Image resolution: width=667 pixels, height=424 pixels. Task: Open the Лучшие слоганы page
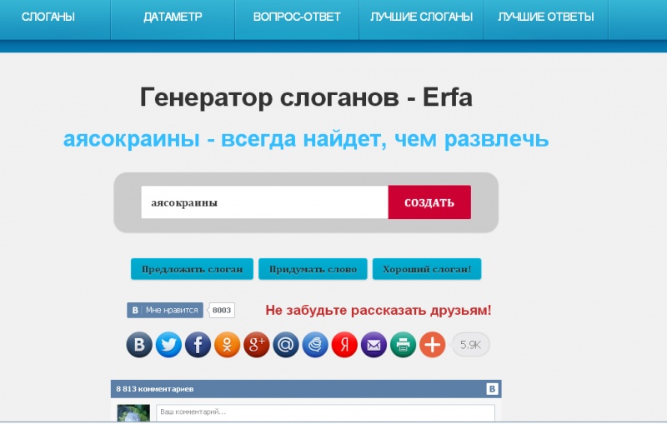(x=422, y=17)
